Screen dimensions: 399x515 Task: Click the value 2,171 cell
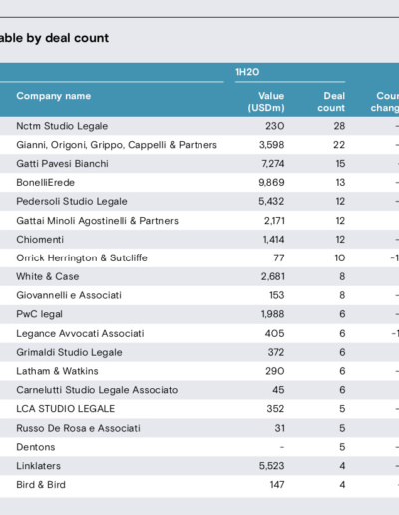[274, 221]
